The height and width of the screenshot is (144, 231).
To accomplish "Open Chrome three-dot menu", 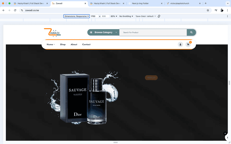I will coord(227,10).
